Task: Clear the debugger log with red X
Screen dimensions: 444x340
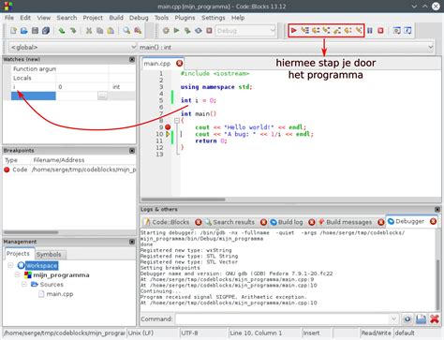Action: [x=435, y=319]
